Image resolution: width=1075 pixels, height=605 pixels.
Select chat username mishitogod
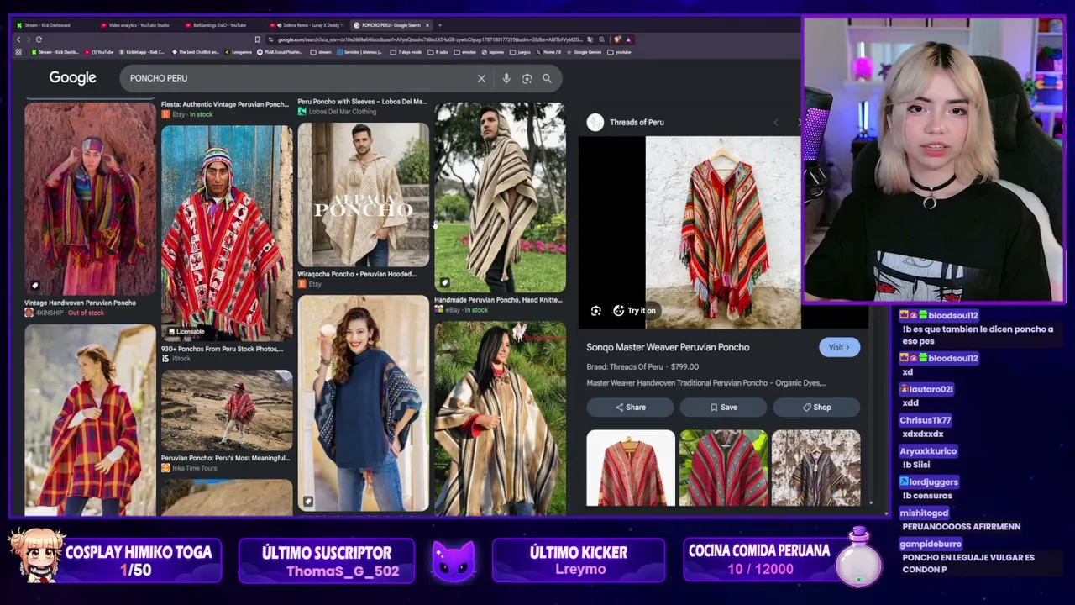coord(924,513)
